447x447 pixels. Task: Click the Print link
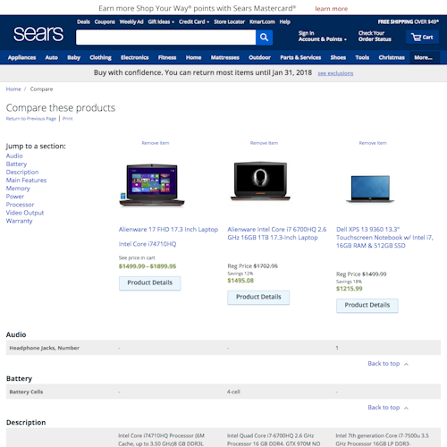click(x=68, y=119)
